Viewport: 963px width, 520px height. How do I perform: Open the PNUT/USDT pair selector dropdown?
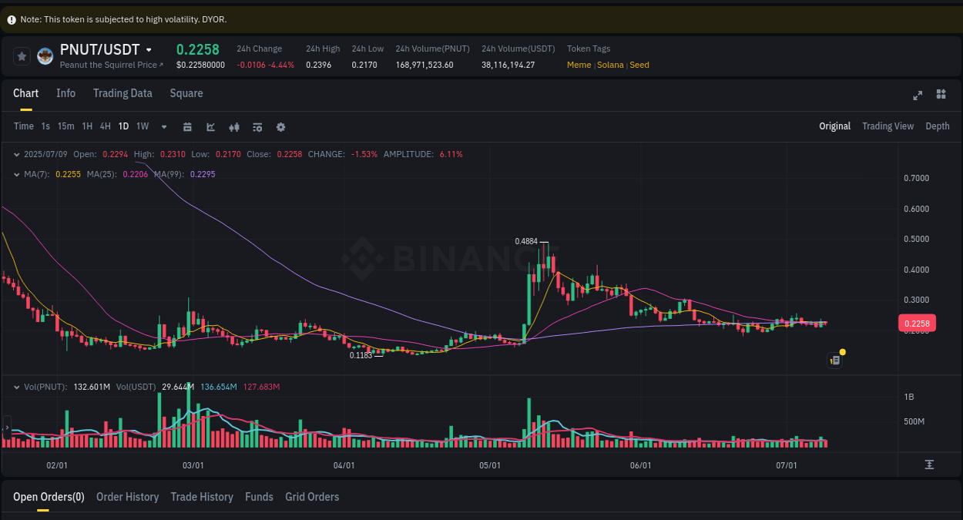[147, 49]
